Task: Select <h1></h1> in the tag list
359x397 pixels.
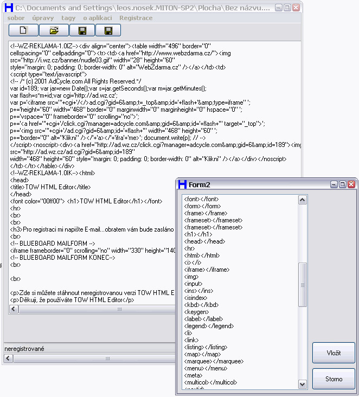Action: point(198,234)
